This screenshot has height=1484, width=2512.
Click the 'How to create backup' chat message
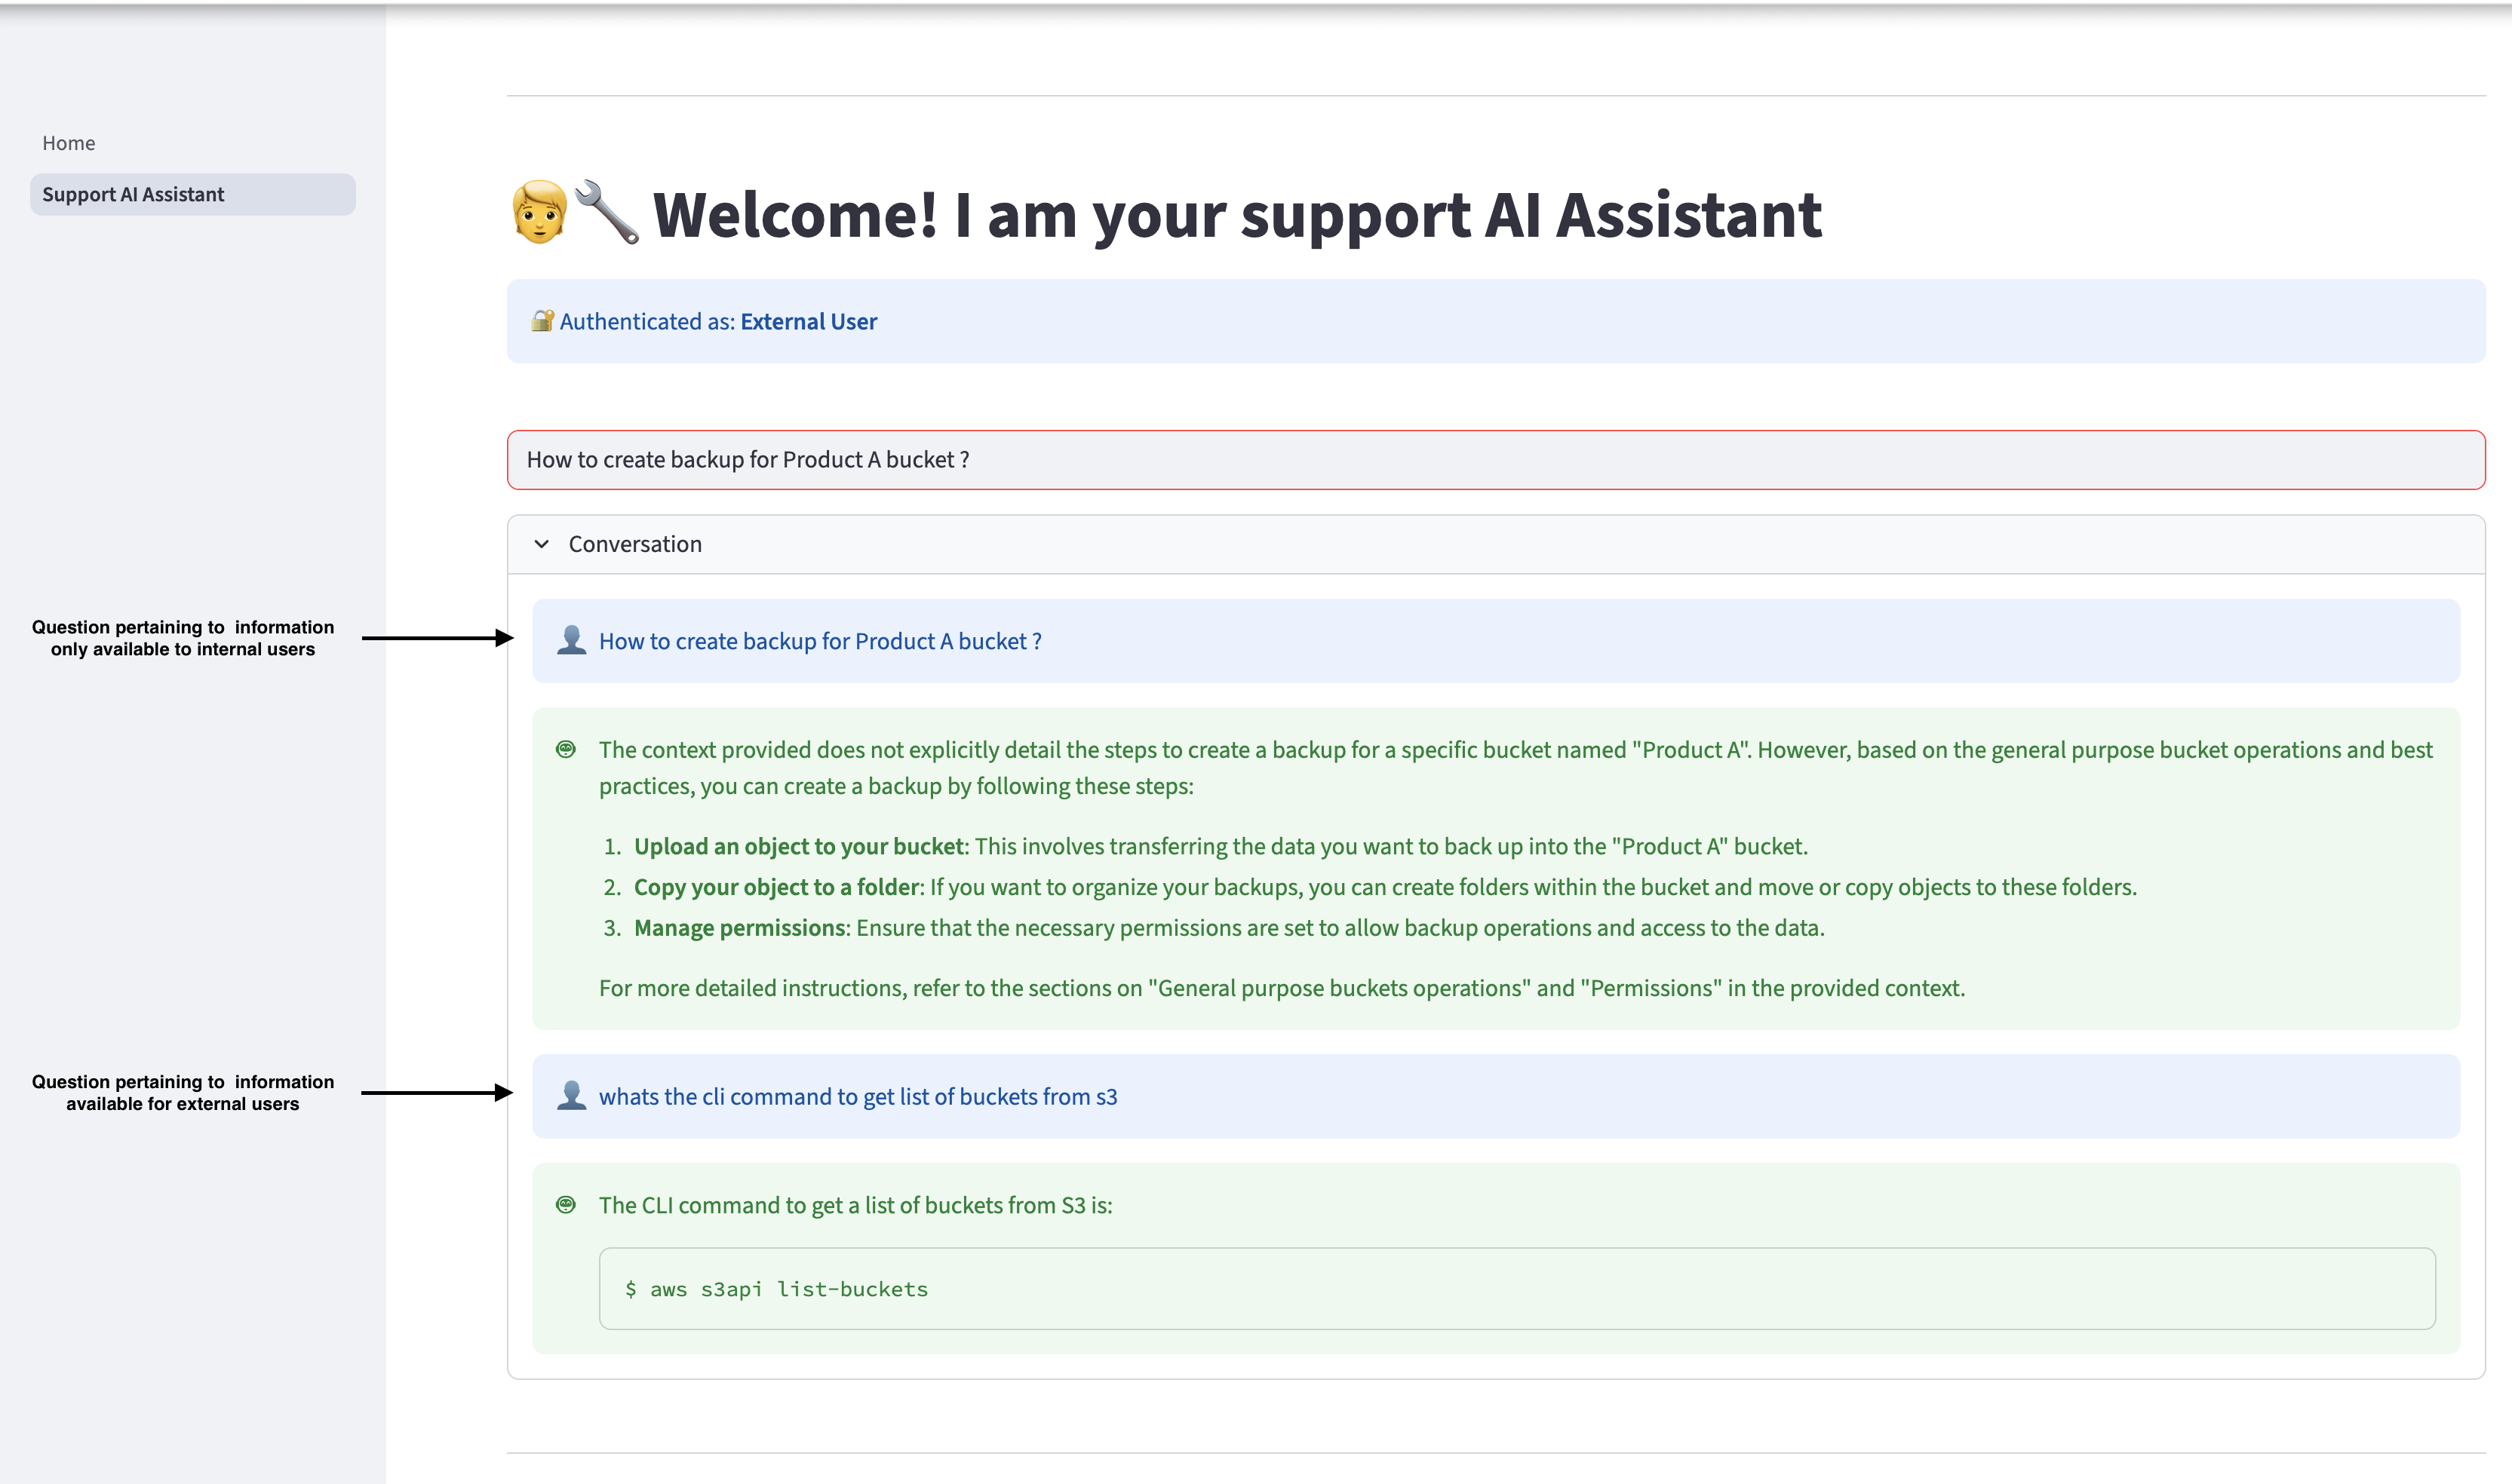(820, 641)
